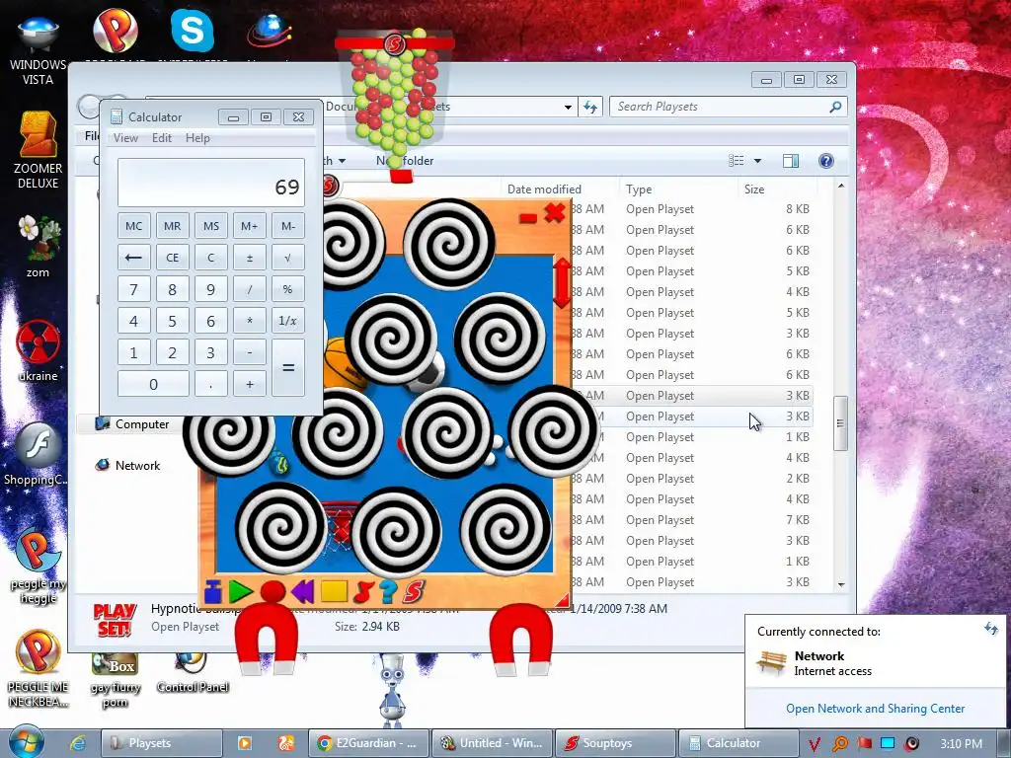This screenshot has width=1011, height=758.
Task: Select the Open Playset row sized 7 KB
Action: (x=691, y=519)
